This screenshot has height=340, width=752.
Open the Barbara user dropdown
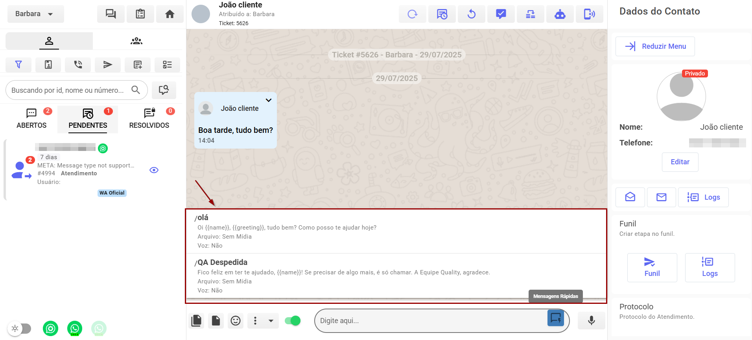click(x=35, y=14)
